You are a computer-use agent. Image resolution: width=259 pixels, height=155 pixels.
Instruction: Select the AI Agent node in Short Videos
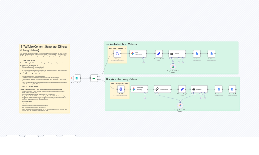(177, 54)
